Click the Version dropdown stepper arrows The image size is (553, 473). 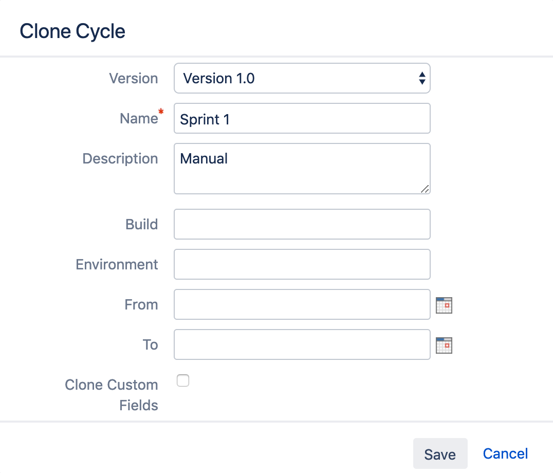[x=422, y=78]
